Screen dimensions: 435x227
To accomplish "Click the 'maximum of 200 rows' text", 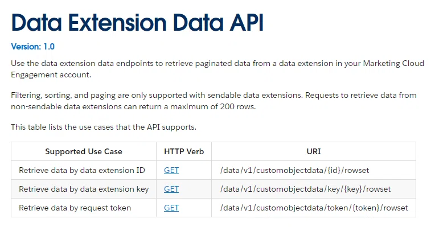I will pyautogui.click(x=212, y=107).
